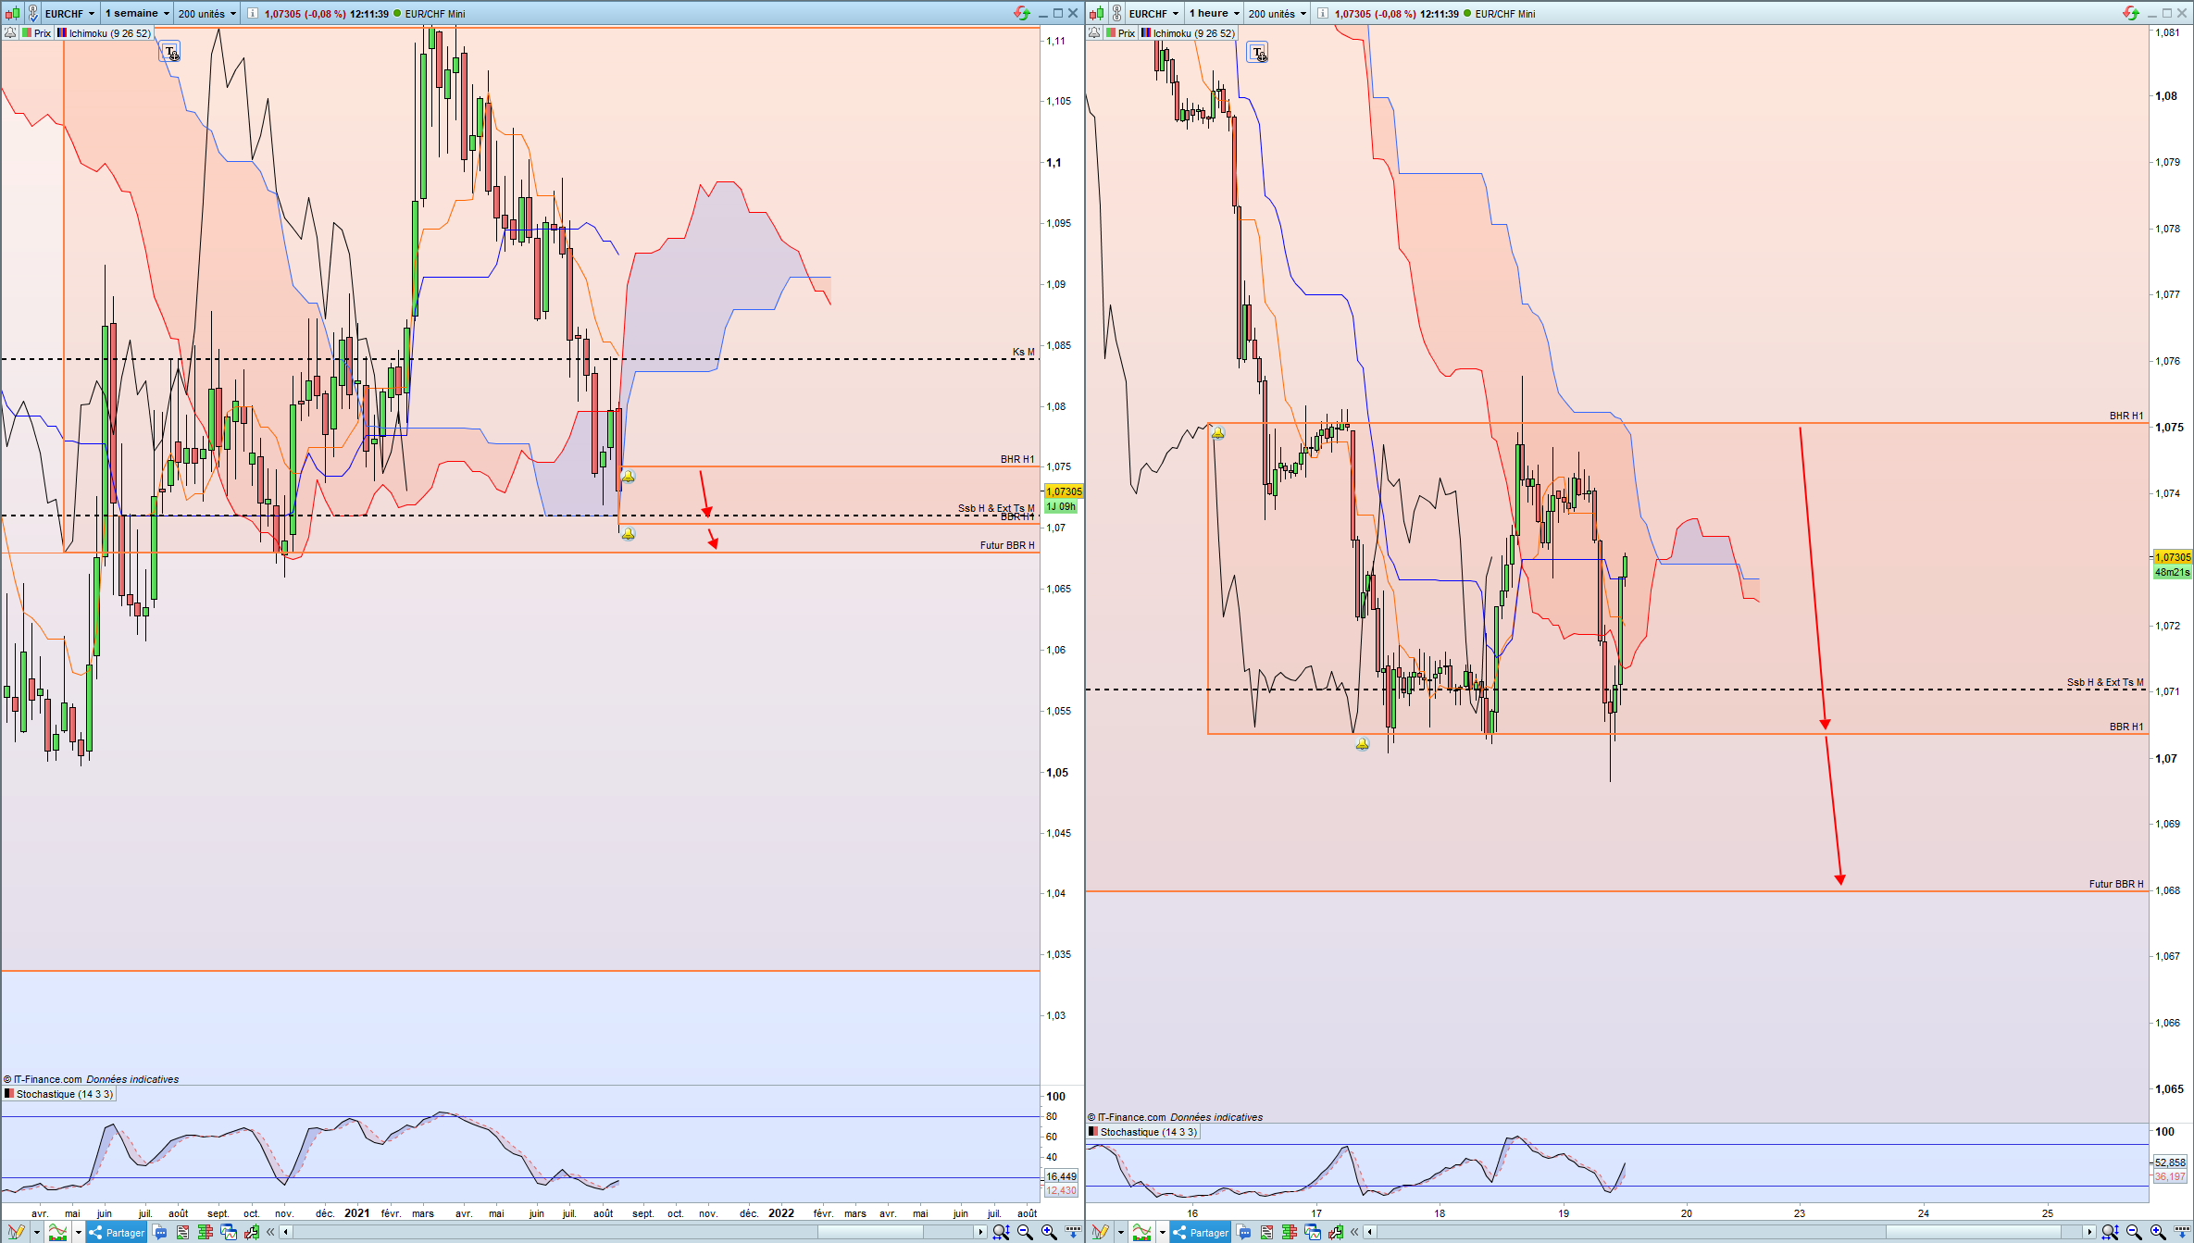The width and height of the screenshot is (2194, 1243).
Task: Click the alert bell marker at BHR H1 in weekly chart
Action: click(x=628, y=477)
